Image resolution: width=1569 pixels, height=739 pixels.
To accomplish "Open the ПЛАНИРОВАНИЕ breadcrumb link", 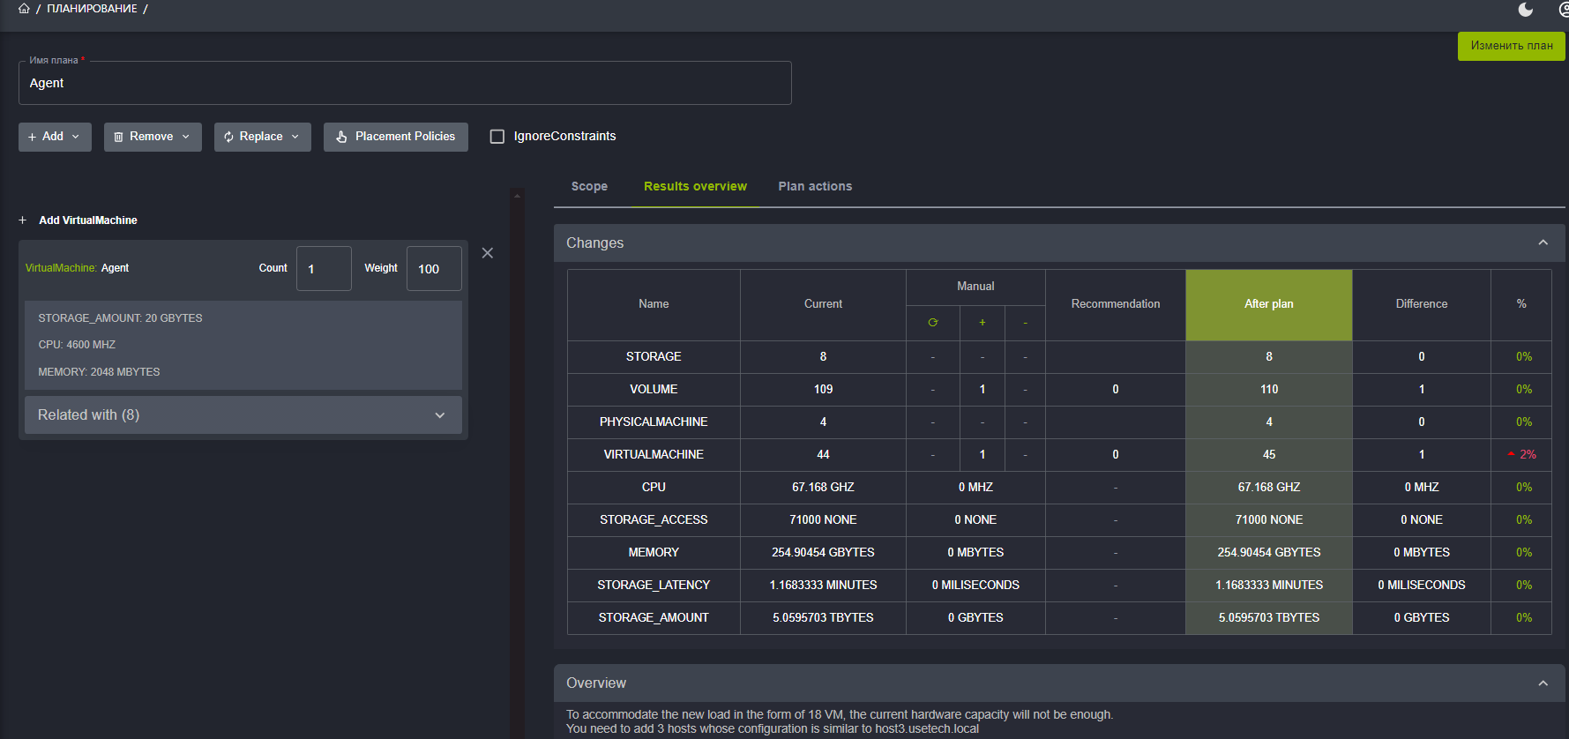I will click(x=92, y=9).
